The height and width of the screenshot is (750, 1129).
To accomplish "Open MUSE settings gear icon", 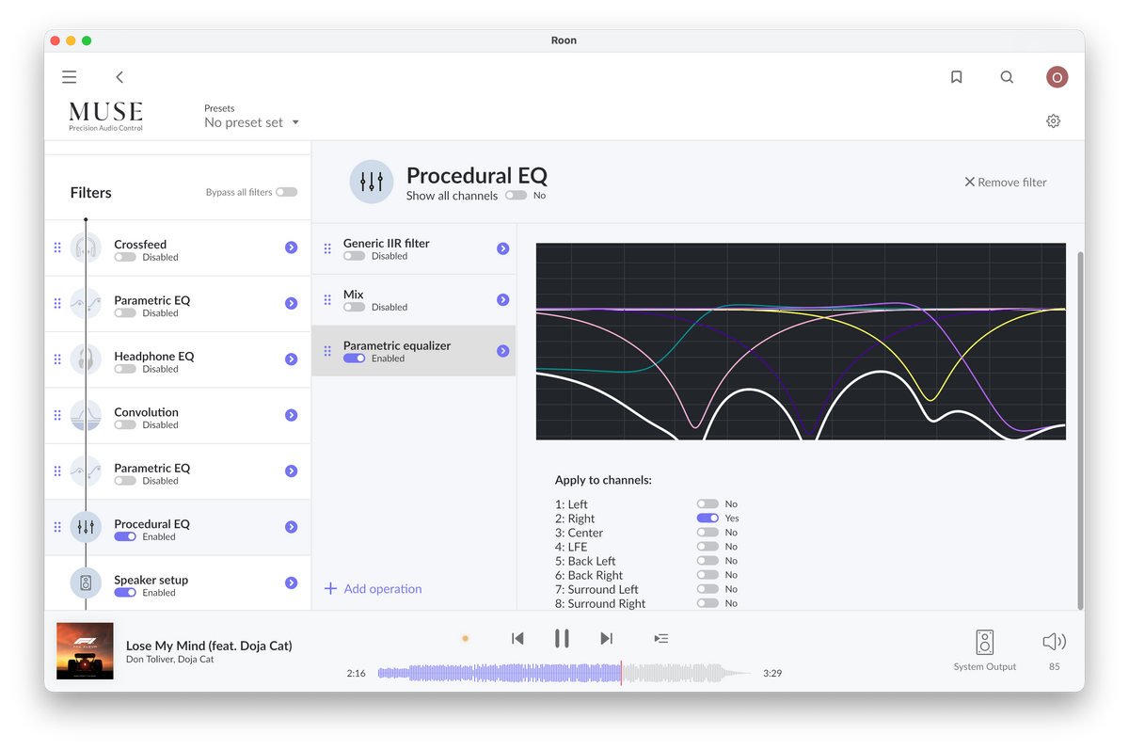I will (x=1053, y=121).
